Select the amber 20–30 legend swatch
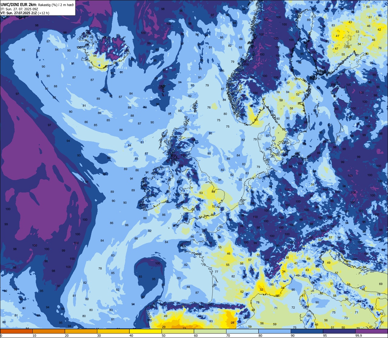 pyautogui.click(x=81, y=331)
